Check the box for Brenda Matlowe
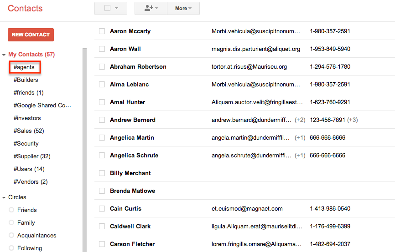The width and height of the screenshot is (395, 252). [102, 191]
